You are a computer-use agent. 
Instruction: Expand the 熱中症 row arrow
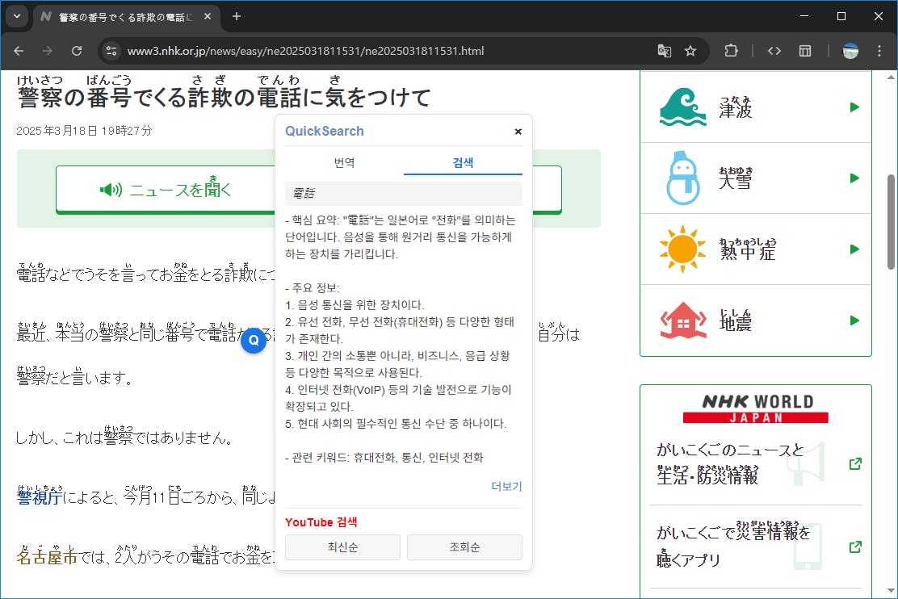(854, 249)
